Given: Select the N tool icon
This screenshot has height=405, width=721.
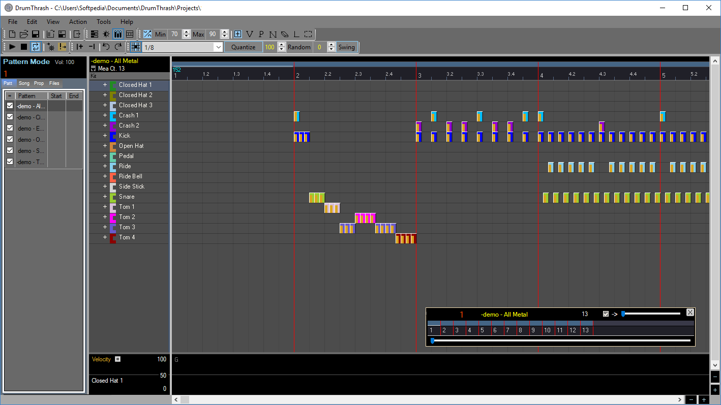Looking at the screenshot, I should point(273,34).
